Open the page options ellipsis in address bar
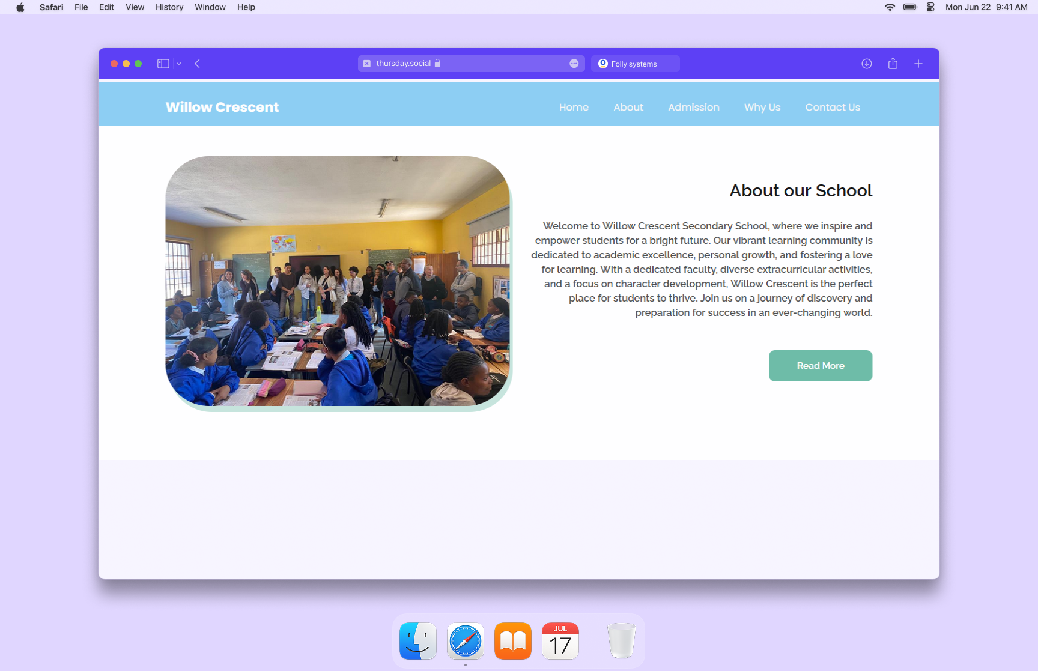Screen dimensions: 1038x671 (x=574, y=64)
